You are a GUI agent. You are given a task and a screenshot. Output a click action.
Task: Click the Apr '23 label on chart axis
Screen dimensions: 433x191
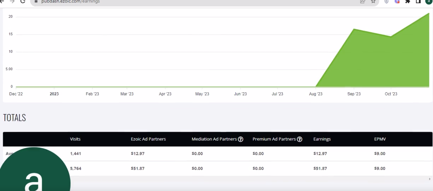(165, 94)
